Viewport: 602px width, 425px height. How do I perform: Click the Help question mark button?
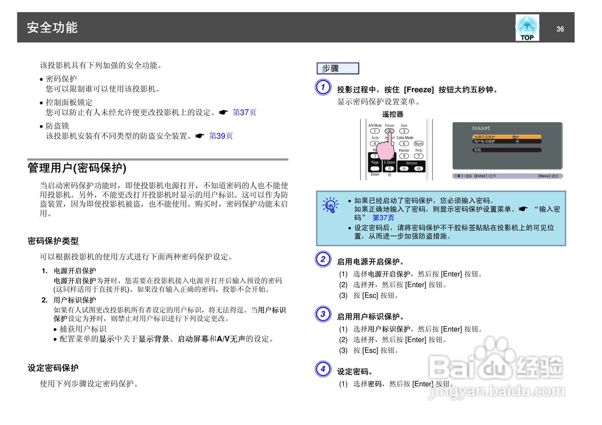[419, 155]
